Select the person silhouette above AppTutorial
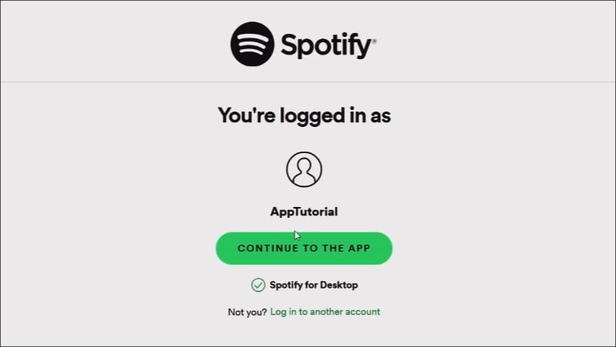The height and width of the screenshot is (347, 616). coord(304,169)
